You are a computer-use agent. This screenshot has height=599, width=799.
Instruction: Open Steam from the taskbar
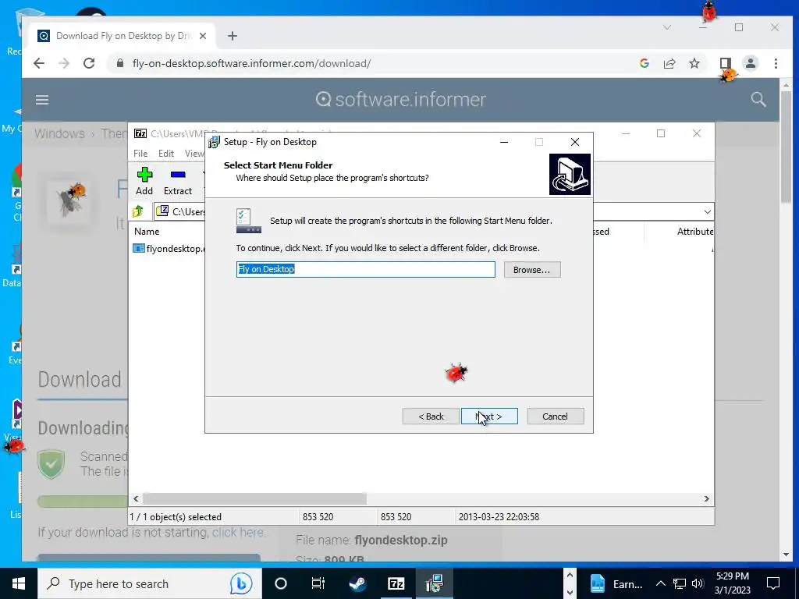coord(357,583)
